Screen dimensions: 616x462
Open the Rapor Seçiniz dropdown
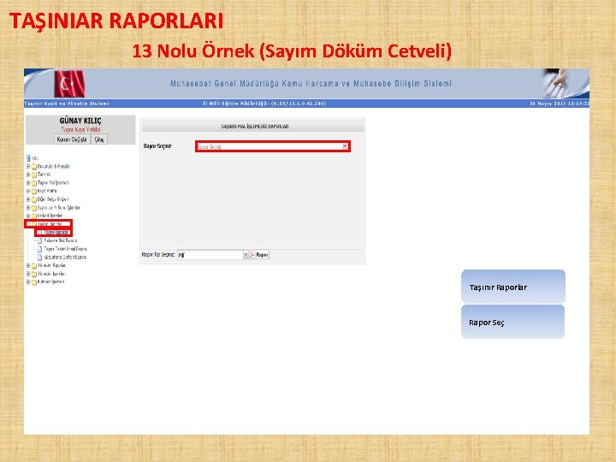(x=273, y=146)
